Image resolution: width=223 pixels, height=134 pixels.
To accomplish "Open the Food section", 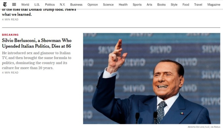I will point(186,5).
